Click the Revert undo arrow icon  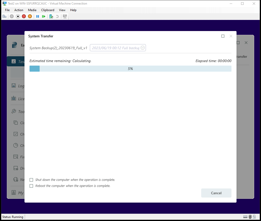(57, 16)
